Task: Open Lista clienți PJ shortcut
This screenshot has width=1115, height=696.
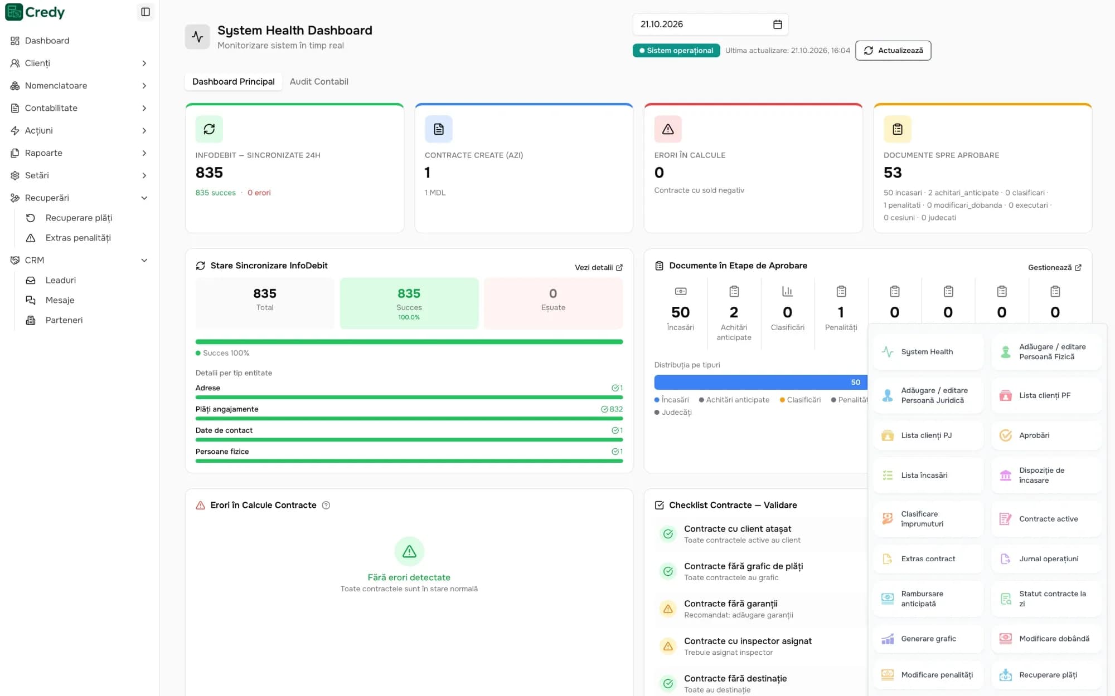Action: pyautogui.click(x=928, y=435)
